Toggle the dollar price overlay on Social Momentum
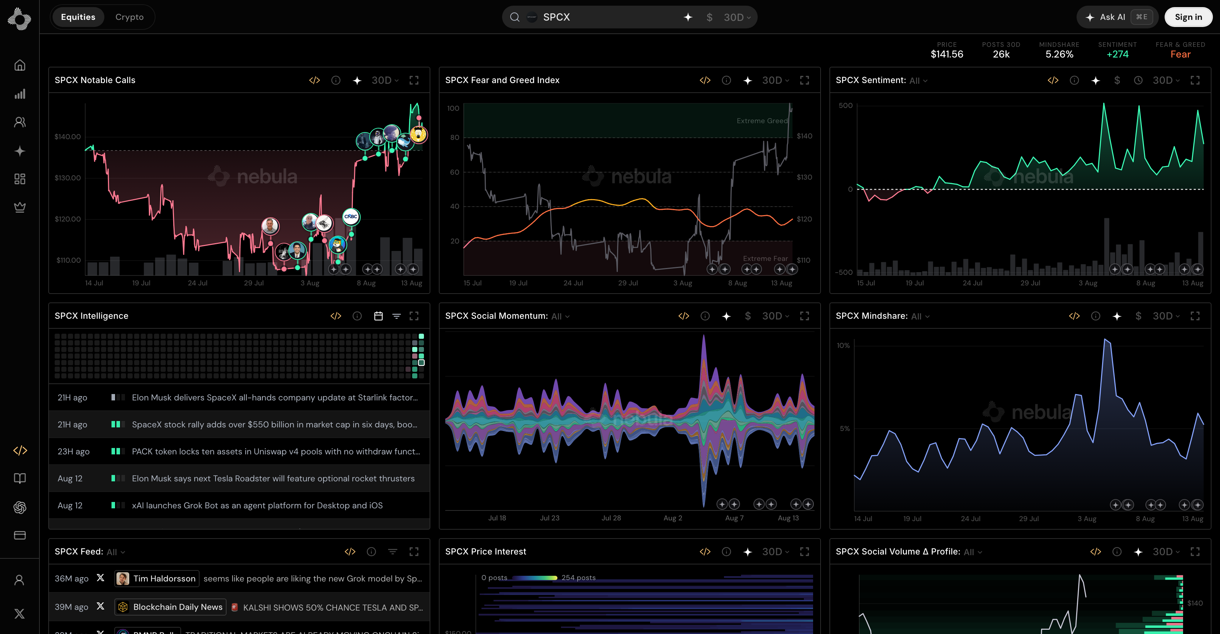Viewport: 1220px width, 634px height. [748, 316]
